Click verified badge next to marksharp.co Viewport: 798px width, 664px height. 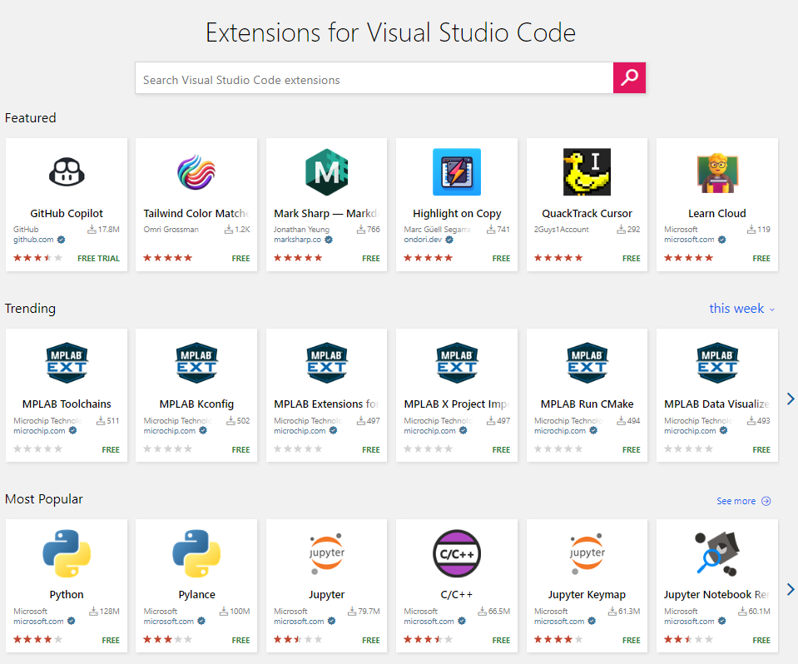pyautogui.click(x=329, y=240)
